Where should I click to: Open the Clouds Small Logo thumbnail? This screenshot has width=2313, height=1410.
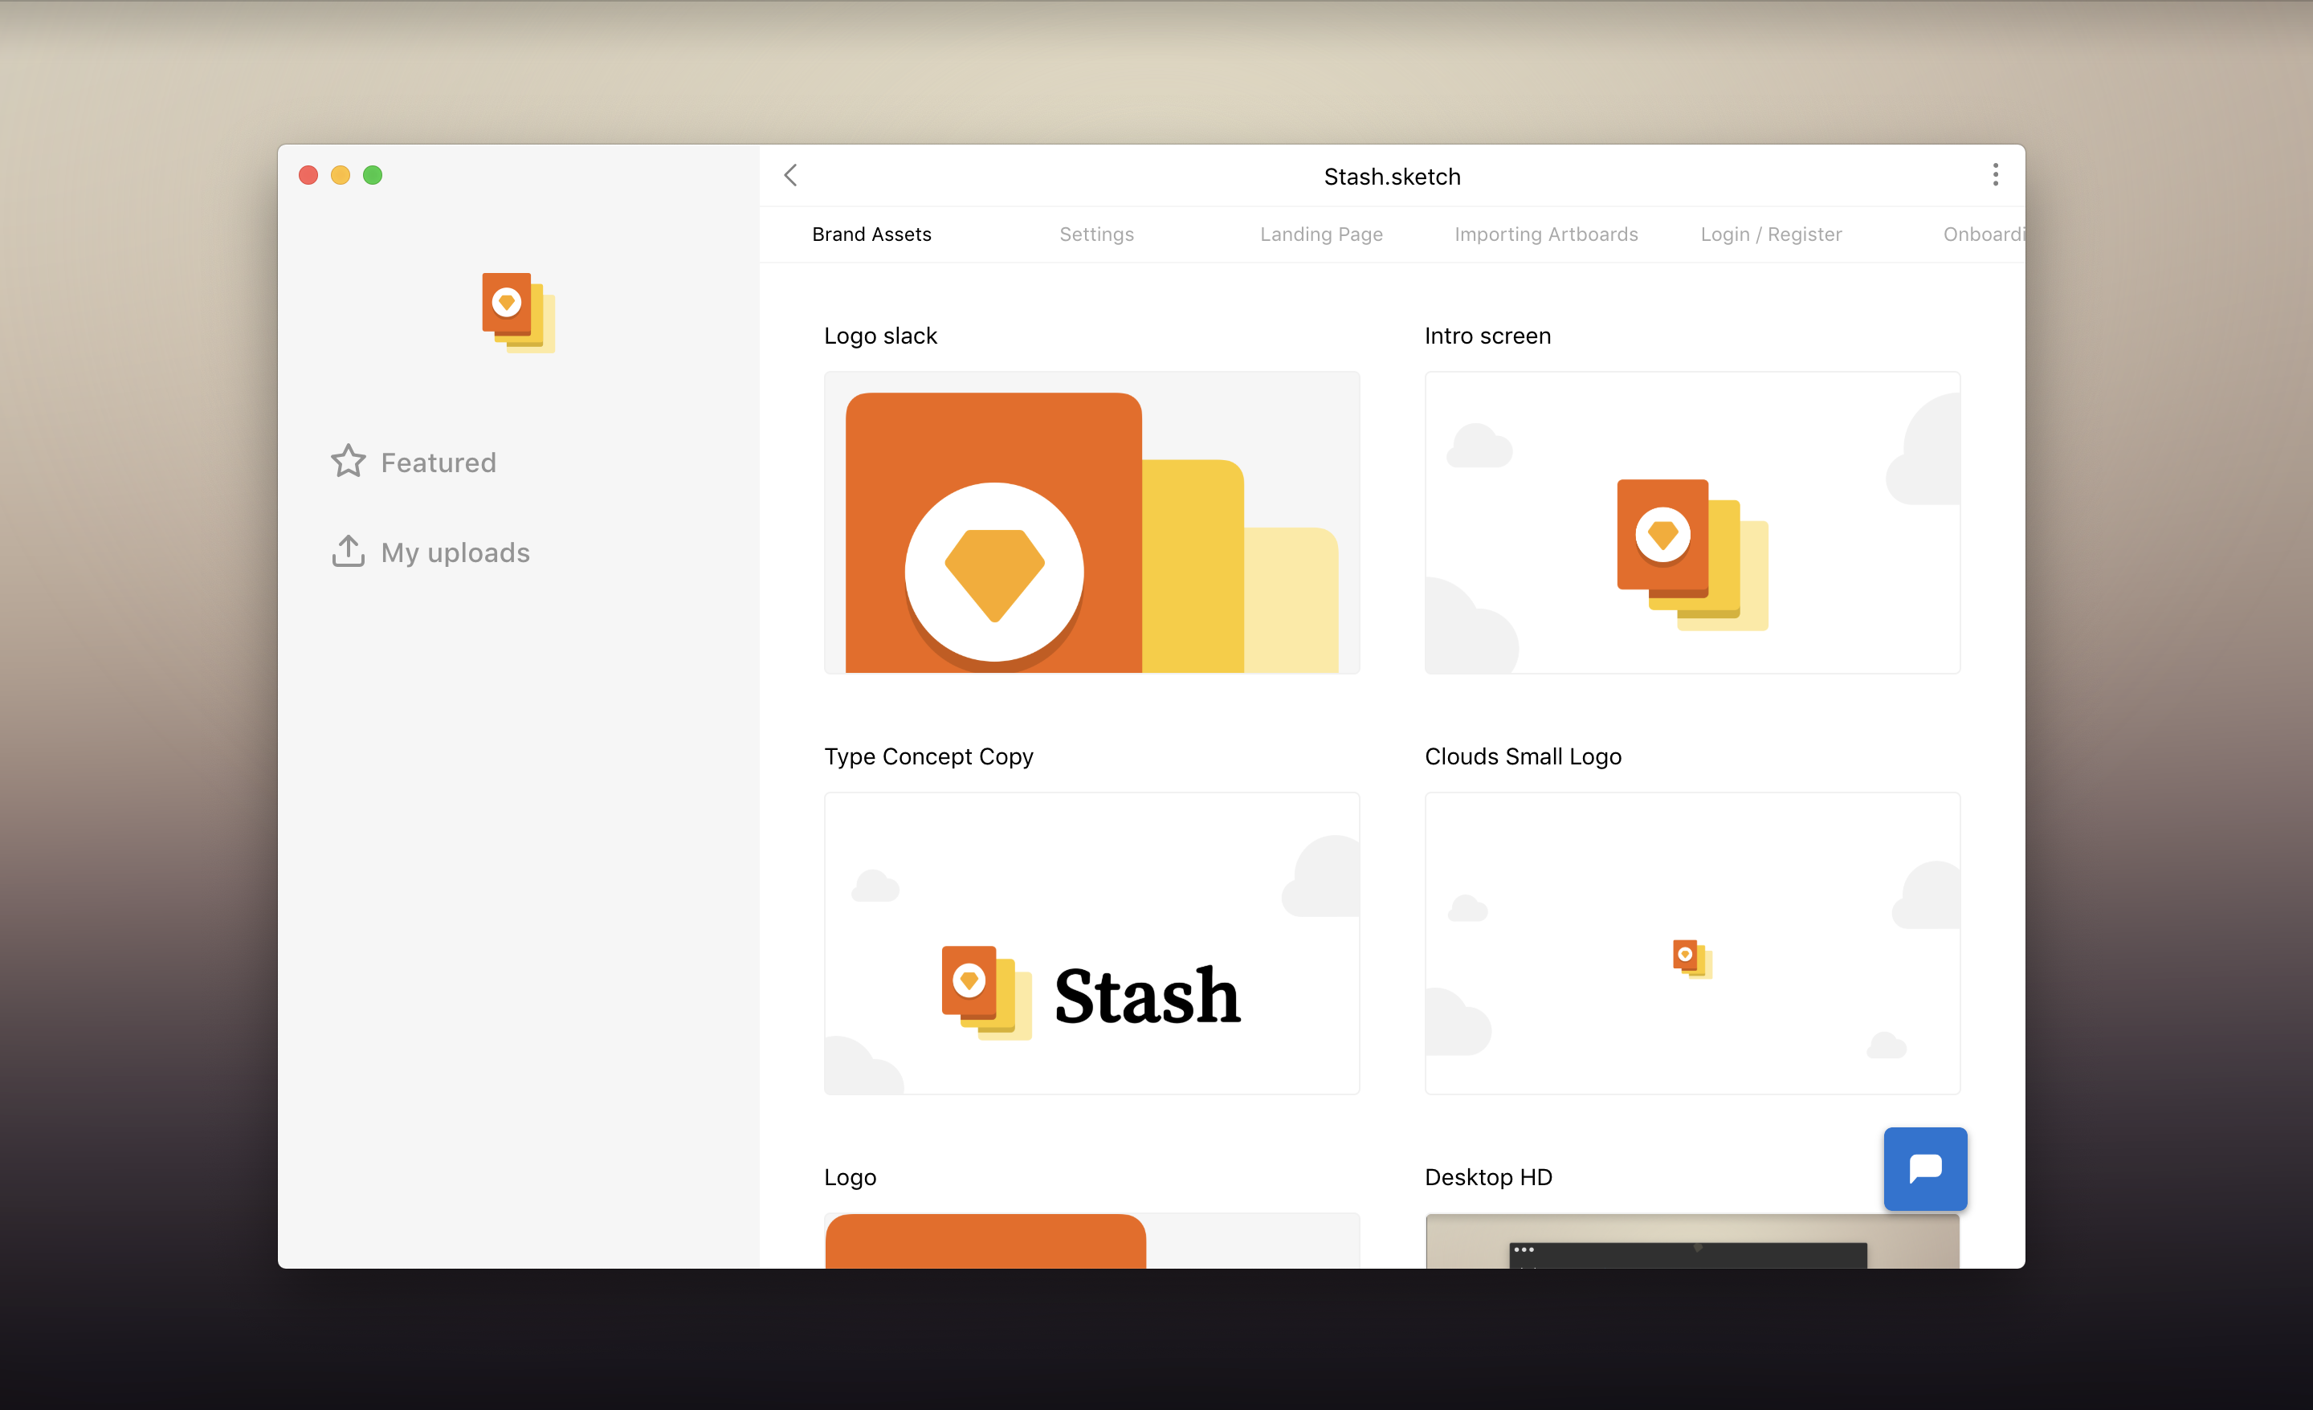(x=1692, y=943)
